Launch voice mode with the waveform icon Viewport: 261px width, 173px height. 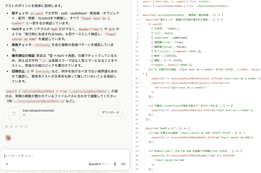click(x=123, y=164)
